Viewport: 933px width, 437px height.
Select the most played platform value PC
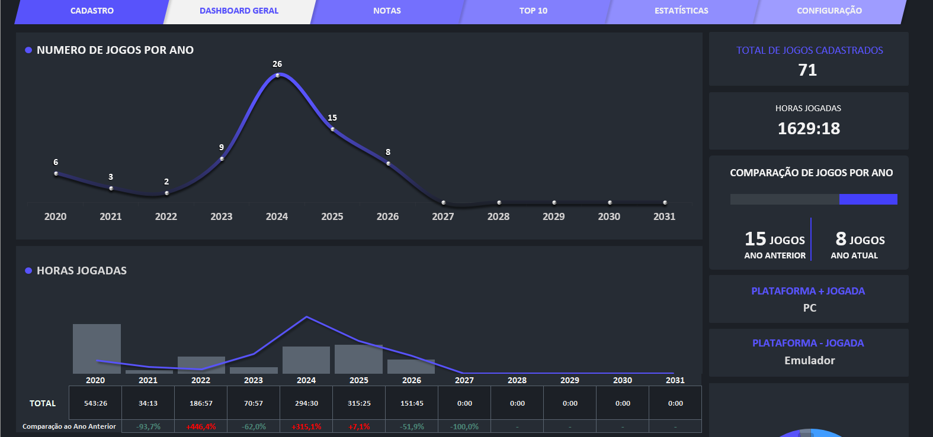click(x=809, y=308)
